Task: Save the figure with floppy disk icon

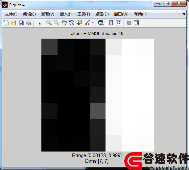Action: (x=21, y=23)
